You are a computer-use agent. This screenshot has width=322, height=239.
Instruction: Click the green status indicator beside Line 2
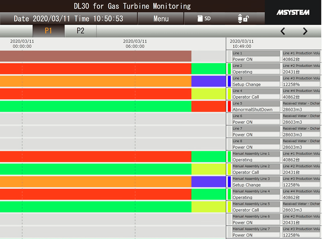click(229, 69)
